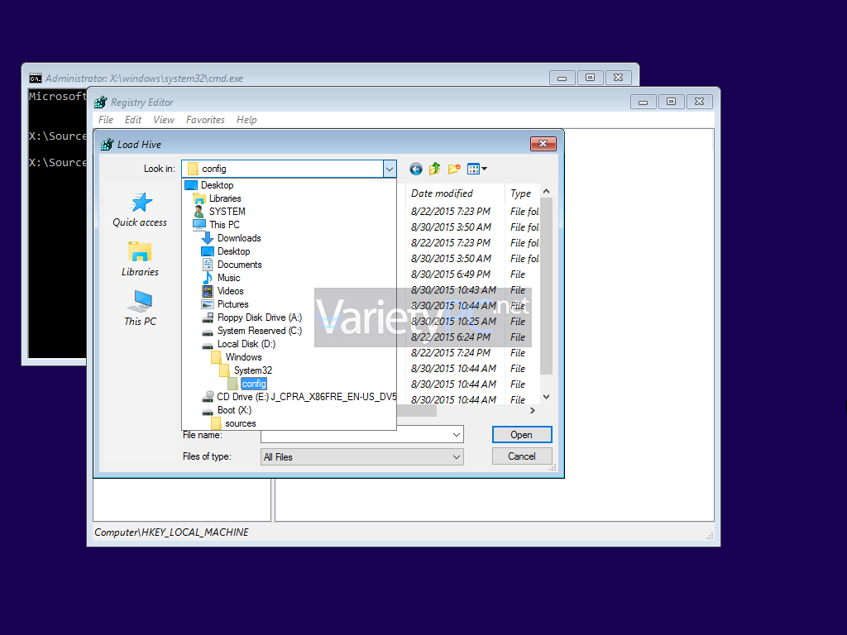Select This PC icon in left sidebar
Image resolution: width=847 pixels, height=635 pixels.
coord(141,301)
